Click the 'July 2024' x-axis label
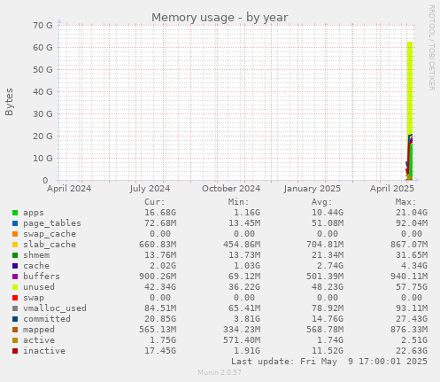The width and height of the screenshot is (440, 382). (150, 189)
